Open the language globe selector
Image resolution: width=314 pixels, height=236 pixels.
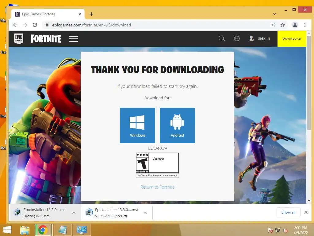237,38
